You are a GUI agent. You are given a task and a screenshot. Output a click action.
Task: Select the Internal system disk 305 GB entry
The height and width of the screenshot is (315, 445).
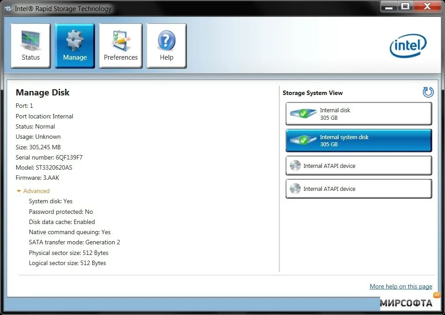(359, 140)
